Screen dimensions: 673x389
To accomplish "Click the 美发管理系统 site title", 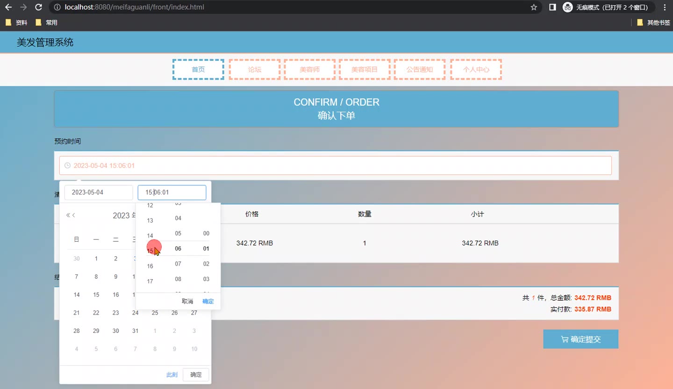I will click(45, 43).
